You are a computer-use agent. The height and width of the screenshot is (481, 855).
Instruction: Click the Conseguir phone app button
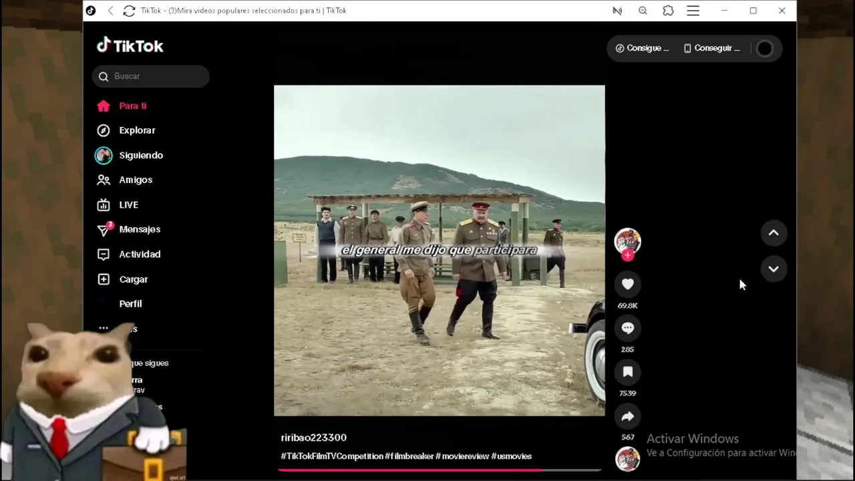pyautogui.click(x=711, y=48)
